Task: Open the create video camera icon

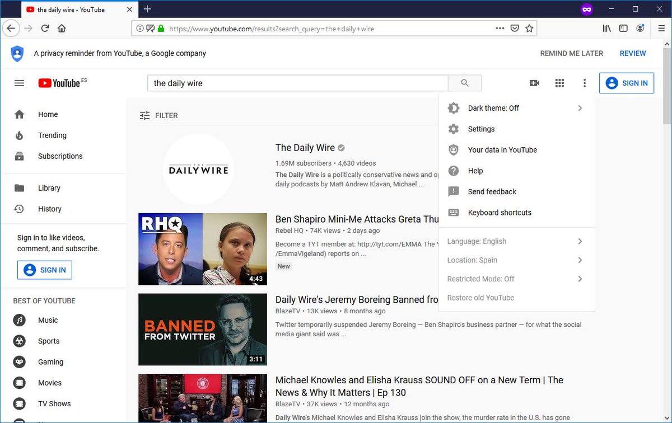Action: [x=534, y=83]
